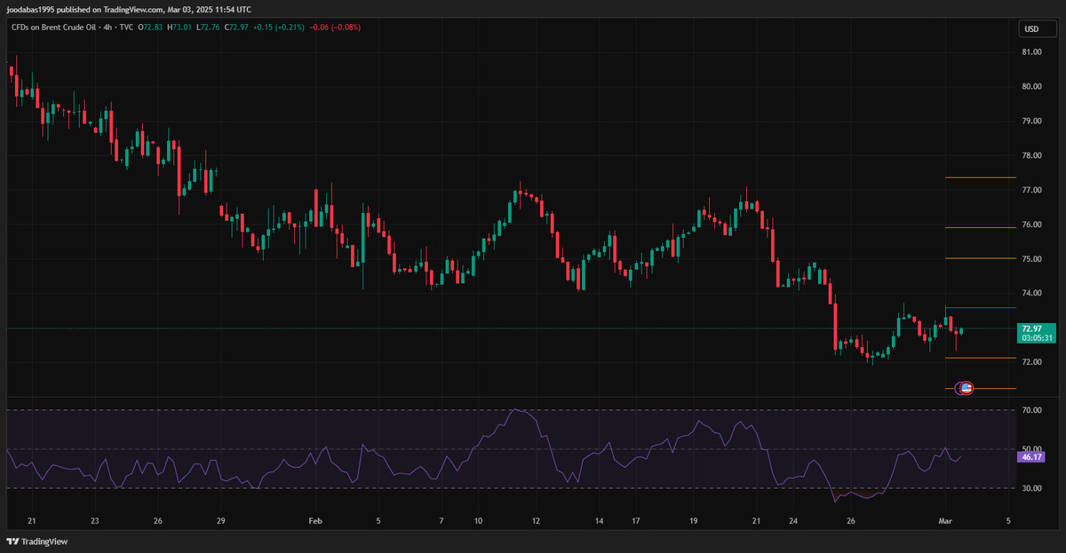Select the high value H73.01
Viewport: 1066px width, 553px height.
pos(179,27)
